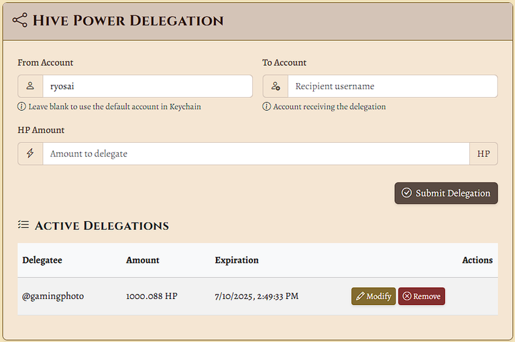The height and width of the screenshot is (342, 515).
Task: Click the lightning bolt icon in HP Amount
Action: coord(30,154)
